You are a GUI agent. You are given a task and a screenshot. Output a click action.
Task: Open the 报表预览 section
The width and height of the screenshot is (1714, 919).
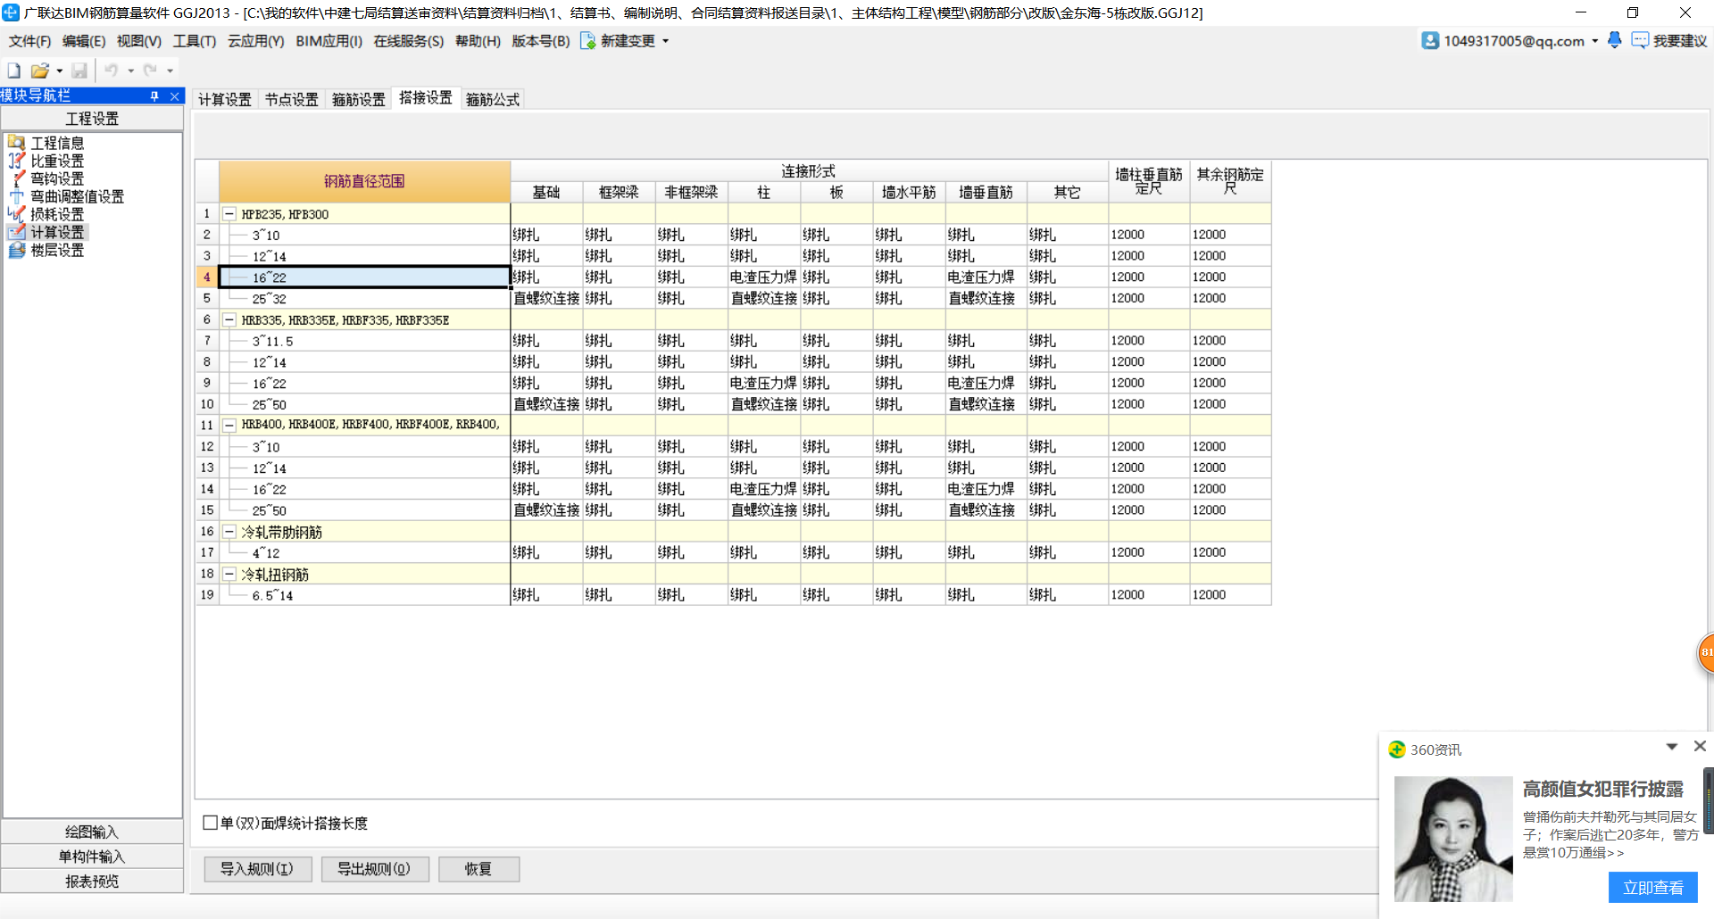click(x=92, y=881)
